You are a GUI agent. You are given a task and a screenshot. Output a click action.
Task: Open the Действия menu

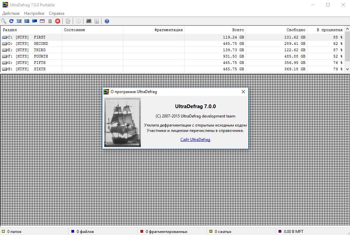(11, 13)
